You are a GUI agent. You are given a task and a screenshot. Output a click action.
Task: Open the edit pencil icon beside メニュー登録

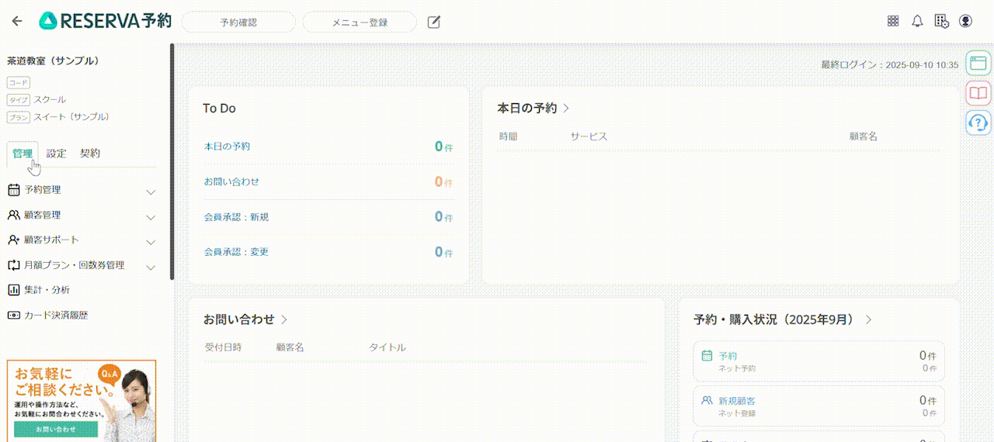(x=434, y=22)
